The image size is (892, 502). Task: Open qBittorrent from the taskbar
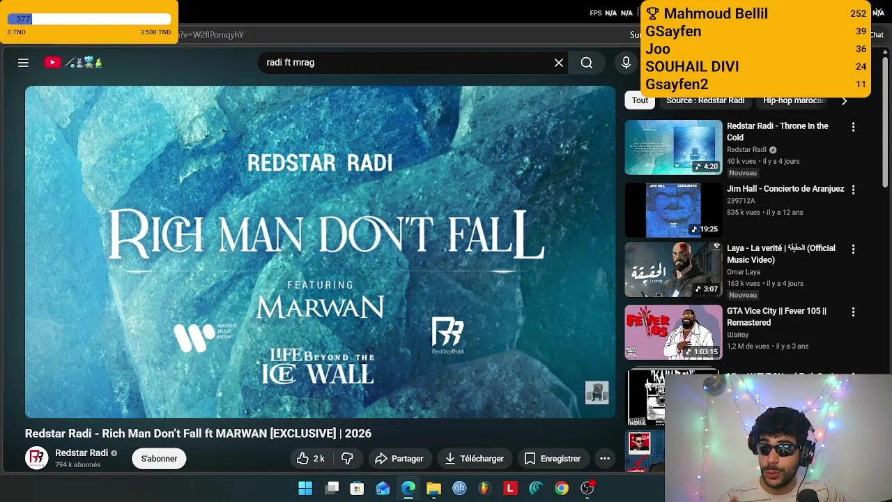coord(459,489)
